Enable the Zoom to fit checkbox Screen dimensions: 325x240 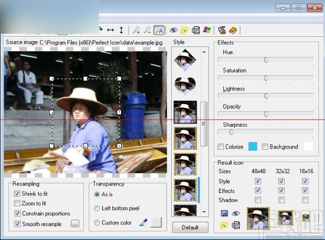(x=17, y=204)
